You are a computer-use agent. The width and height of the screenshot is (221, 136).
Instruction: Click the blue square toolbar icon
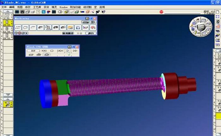[x=44, y=12]
